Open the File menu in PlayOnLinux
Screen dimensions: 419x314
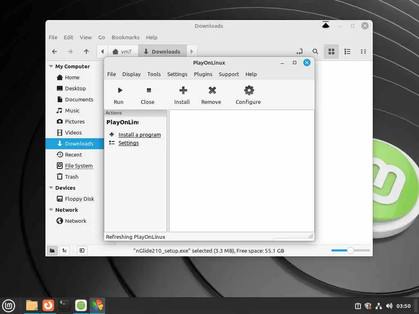111,74
